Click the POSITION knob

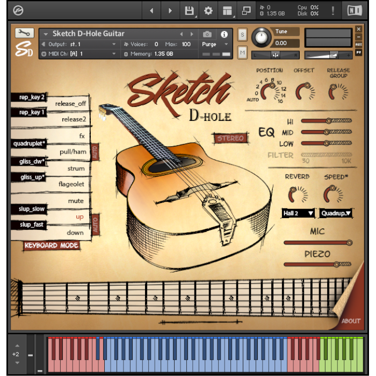point(270,91)
